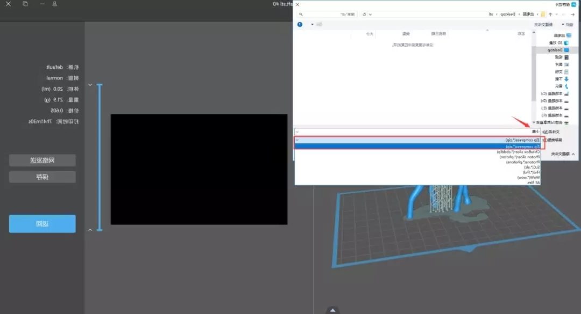Open 本地磁盘 (D:) in the navigation tree
This screenshot has height=314, width=581.
coord(555,100)
